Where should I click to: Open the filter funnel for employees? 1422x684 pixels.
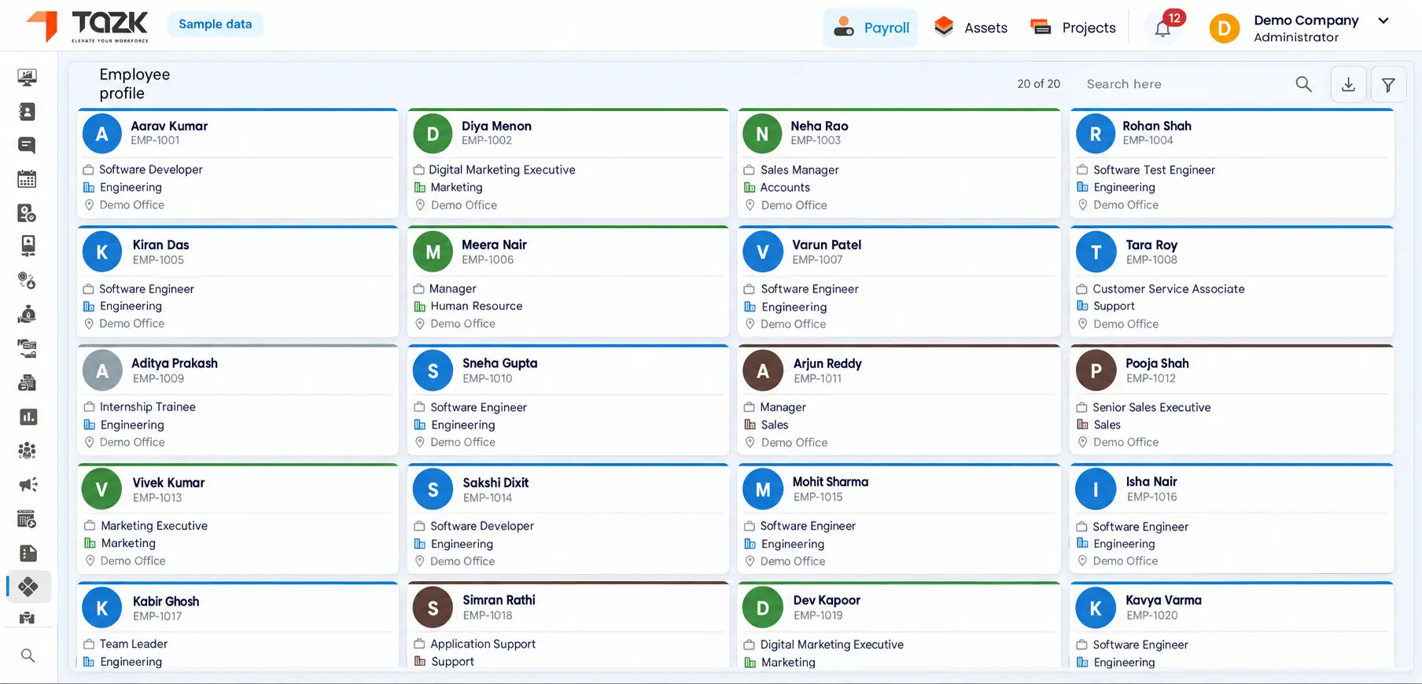point(1388,84)
